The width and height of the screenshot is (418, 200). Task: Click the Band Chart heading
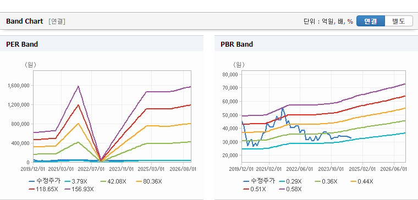[25, 21]
